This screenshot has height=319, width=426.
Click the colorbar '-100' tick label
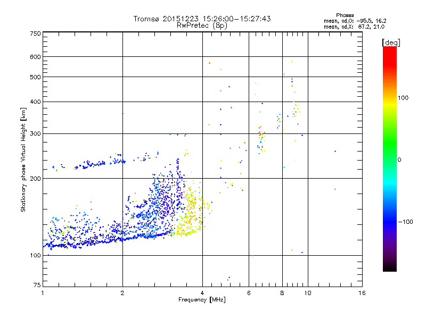click(405, 222)
